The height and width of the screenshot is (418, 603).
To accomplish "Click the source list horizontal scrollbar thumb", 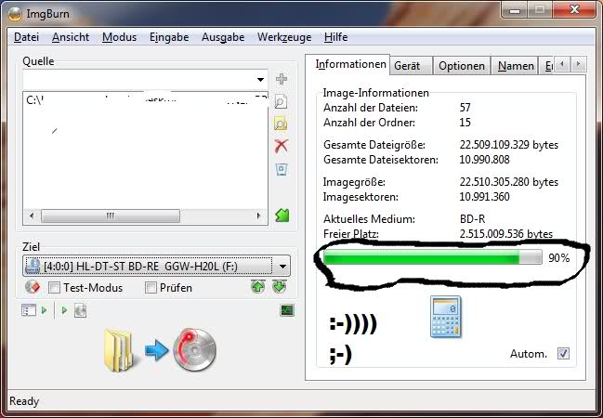I will [111, 216].
